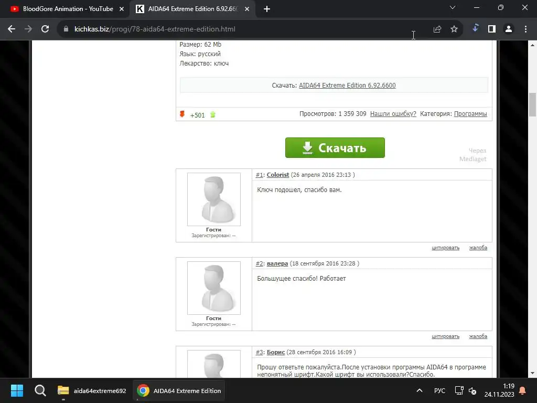Expand the tab search chevron
537x403 pixels.
453,7
